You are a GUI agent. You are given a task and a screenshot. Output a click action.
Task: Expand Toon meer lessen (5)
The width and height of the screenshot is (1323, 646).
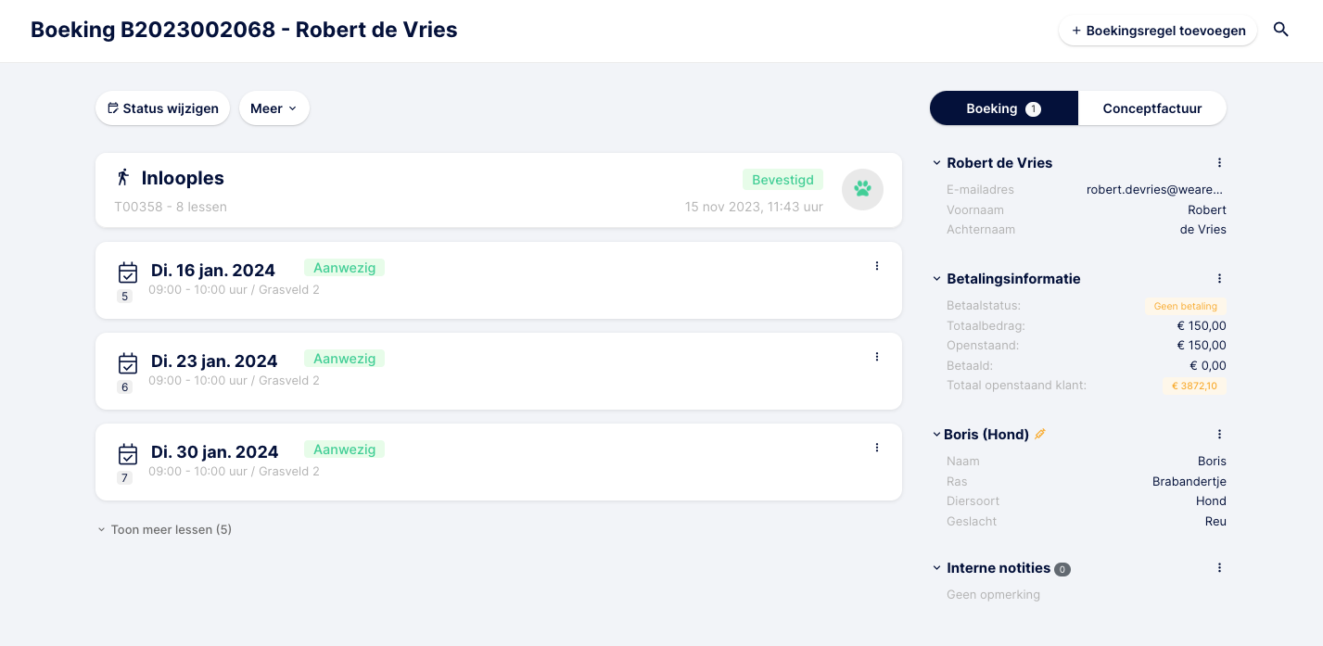(165, 530)
